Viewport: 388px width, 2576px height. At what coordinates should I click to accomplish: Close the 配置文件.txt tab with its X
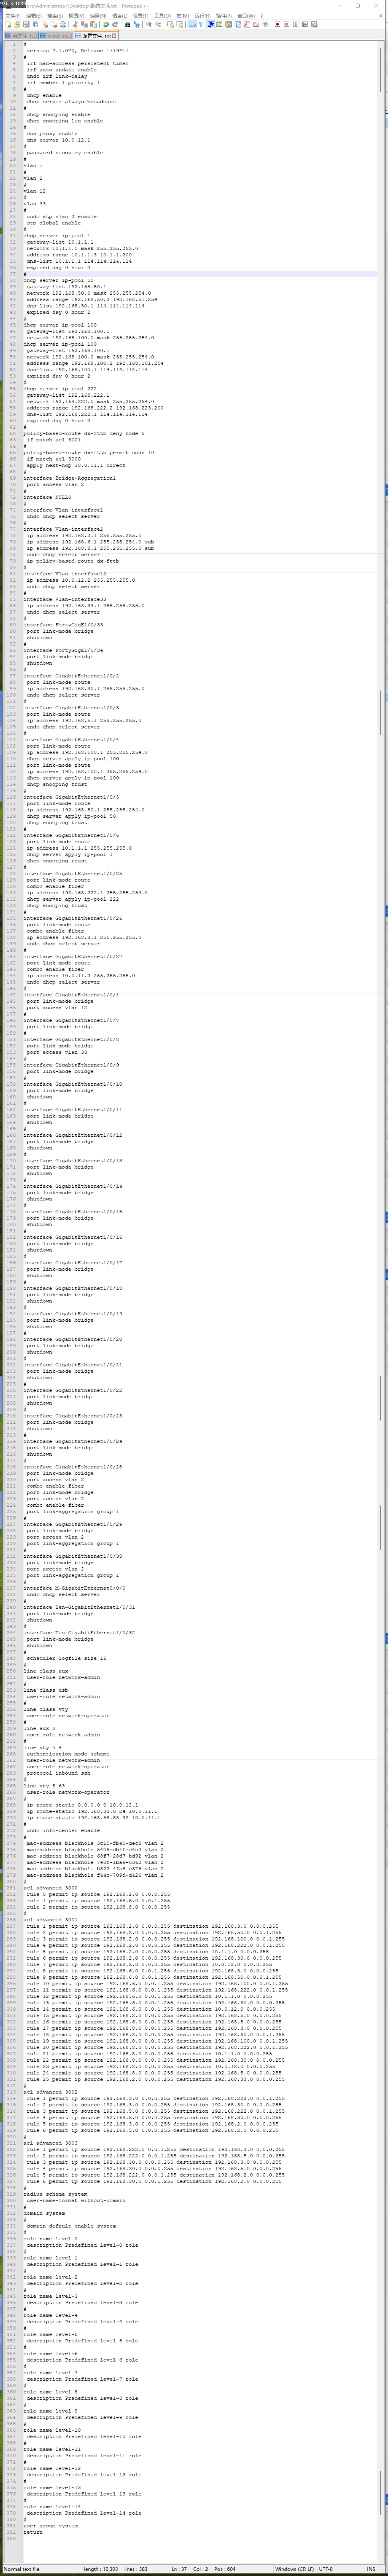pyautogui.click(x=114, y=35)
